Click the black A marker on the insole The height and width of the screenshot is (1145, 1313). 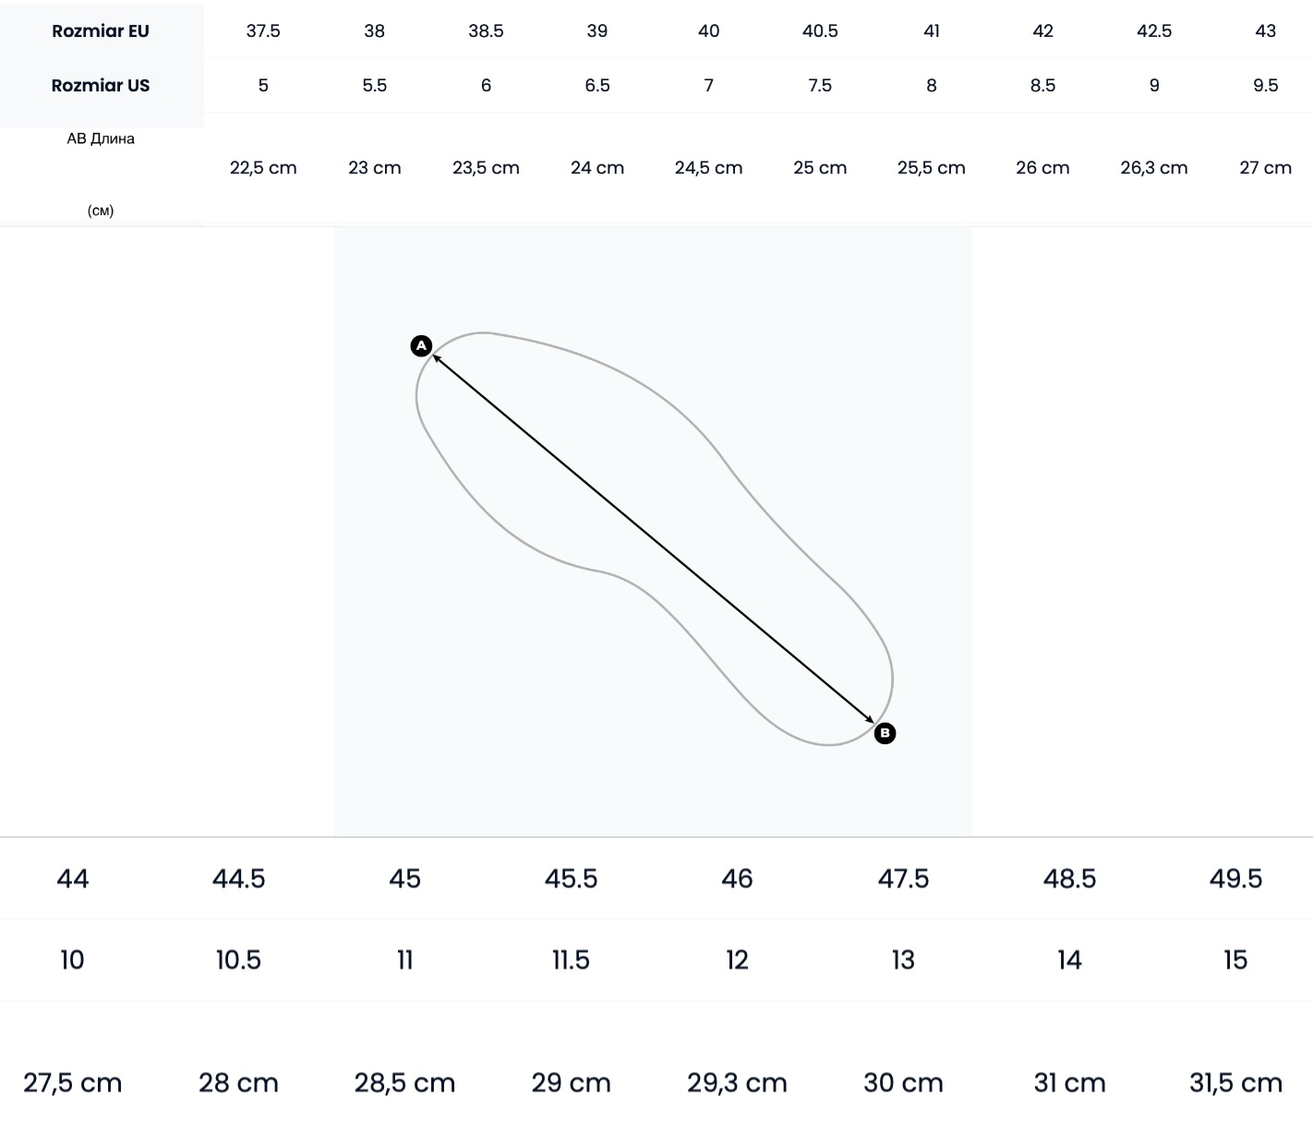421,346
